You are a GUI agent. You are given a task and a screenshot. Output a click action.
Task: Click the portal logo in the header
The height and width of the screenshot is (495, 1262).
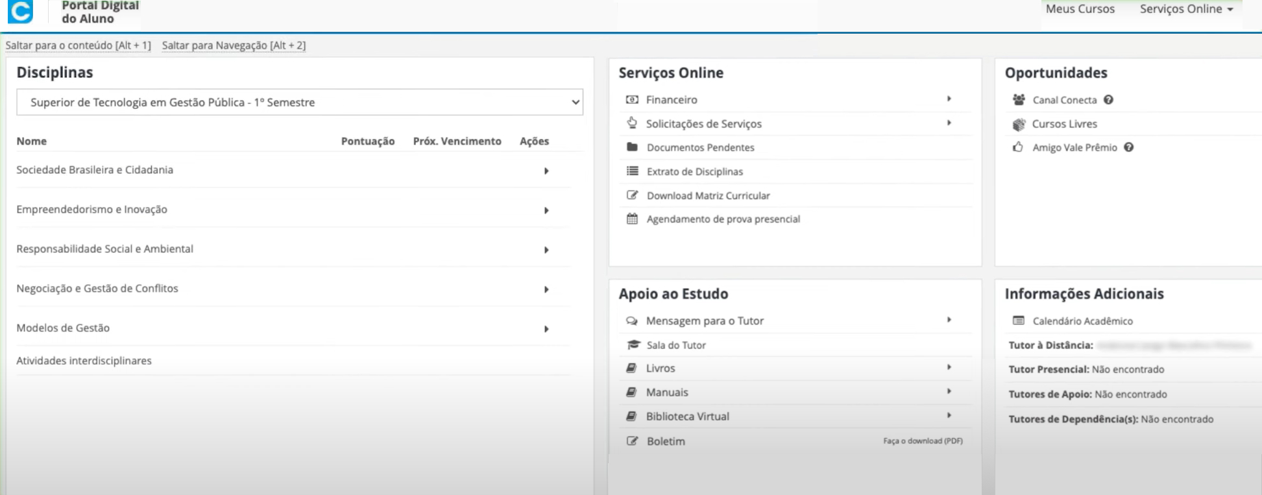click(x=21, y=12)
